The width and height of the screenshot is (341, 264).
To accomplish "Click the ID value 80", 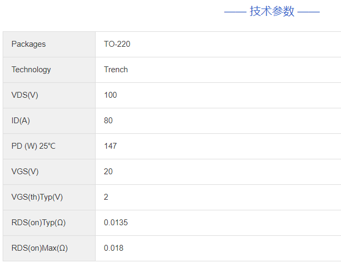I will (108, 121).
